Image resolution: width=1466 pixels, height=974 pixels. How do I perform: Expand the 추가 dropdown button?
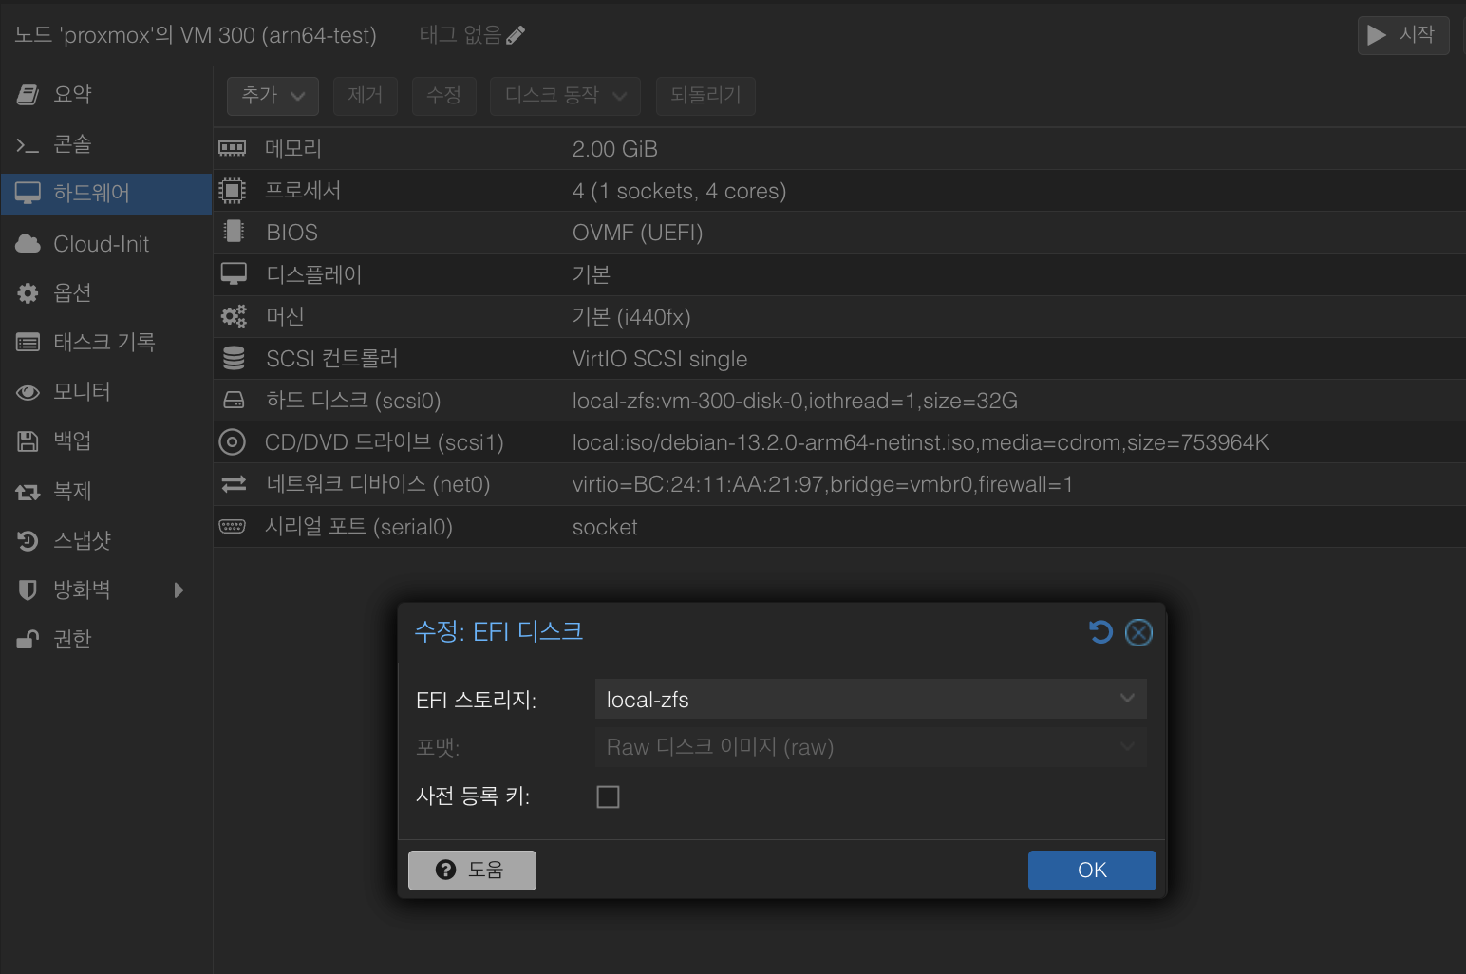(273, 96)
